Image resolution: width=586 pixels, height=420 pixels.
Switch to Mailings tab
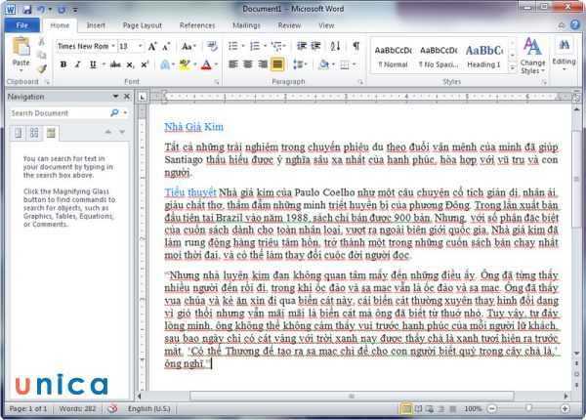click(x=246, y=25)
